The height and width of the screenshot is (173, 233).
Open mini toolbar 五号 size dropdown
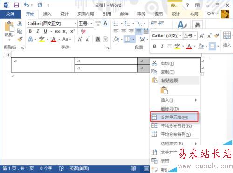(x=195, y=36)
